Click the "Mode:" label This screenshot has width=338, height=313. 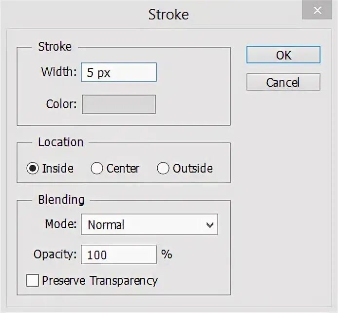(x=61, y=224)
